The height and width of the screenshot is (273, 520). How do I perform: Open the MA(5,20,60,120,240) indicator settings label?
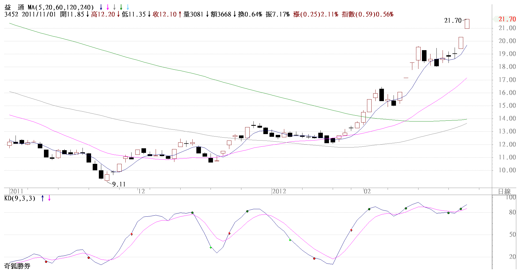61,8
